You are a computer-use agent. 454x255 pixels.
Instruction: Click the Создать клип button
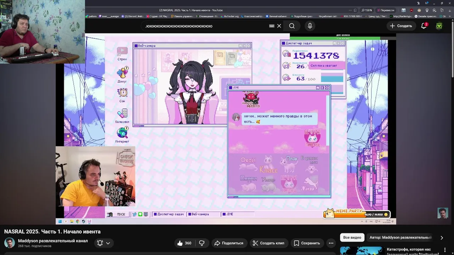[268, 243]
